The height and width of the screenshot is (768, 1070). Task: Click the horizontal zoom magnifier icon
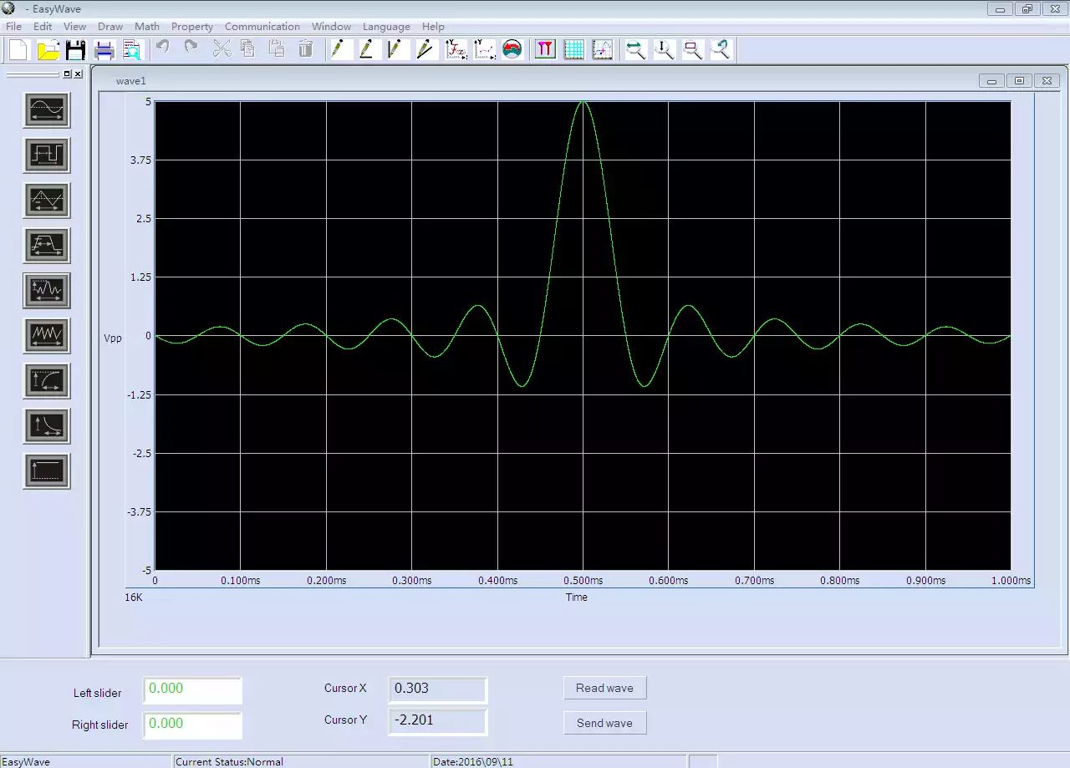click(635, 49)
